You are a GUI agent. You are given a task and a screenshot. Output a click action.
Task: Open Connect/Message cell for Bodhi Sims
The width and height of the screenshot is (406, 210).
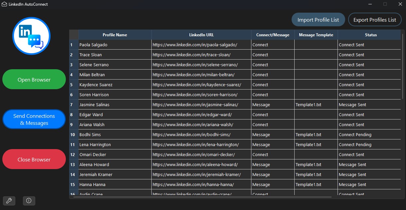tap(273, 135)
